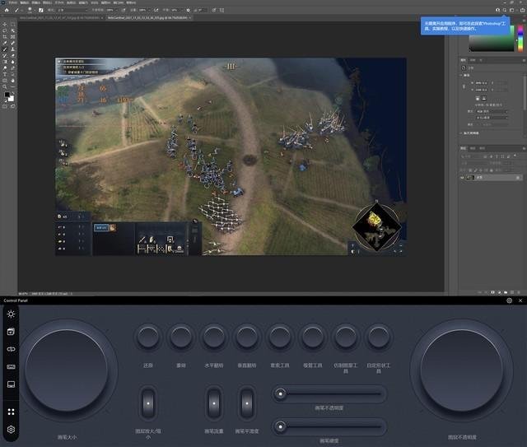Select the four-dot grid icon in sidebar
Image resolution: width=527 pixels, height=447 pixels.
tap(11, 412)
